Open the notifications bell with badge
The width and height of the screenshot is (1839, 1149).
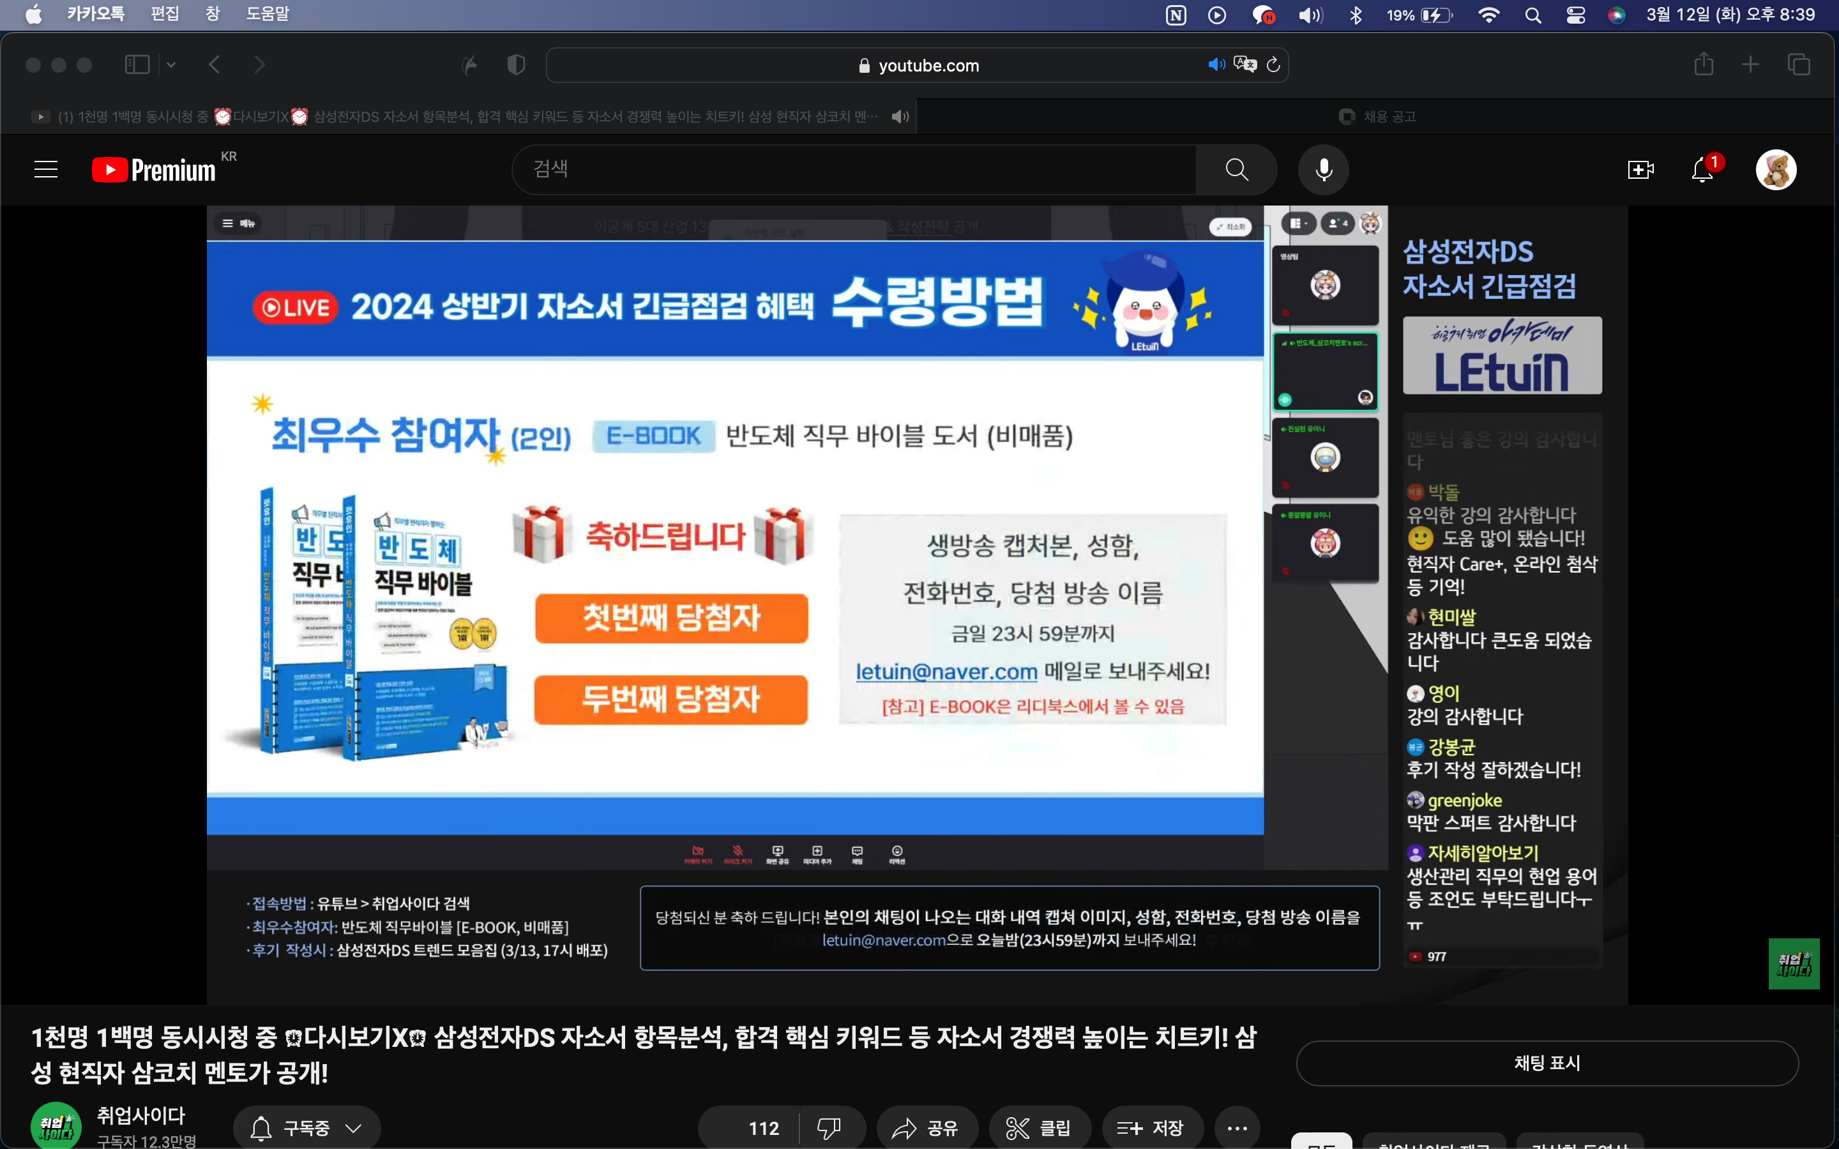1702,169
